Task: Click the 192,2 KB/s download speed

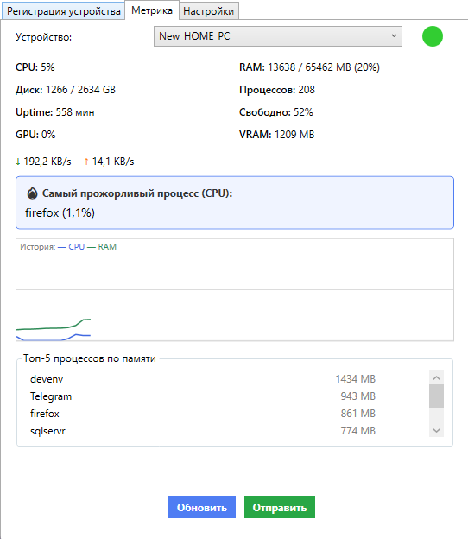Action: tap(47, 162)
